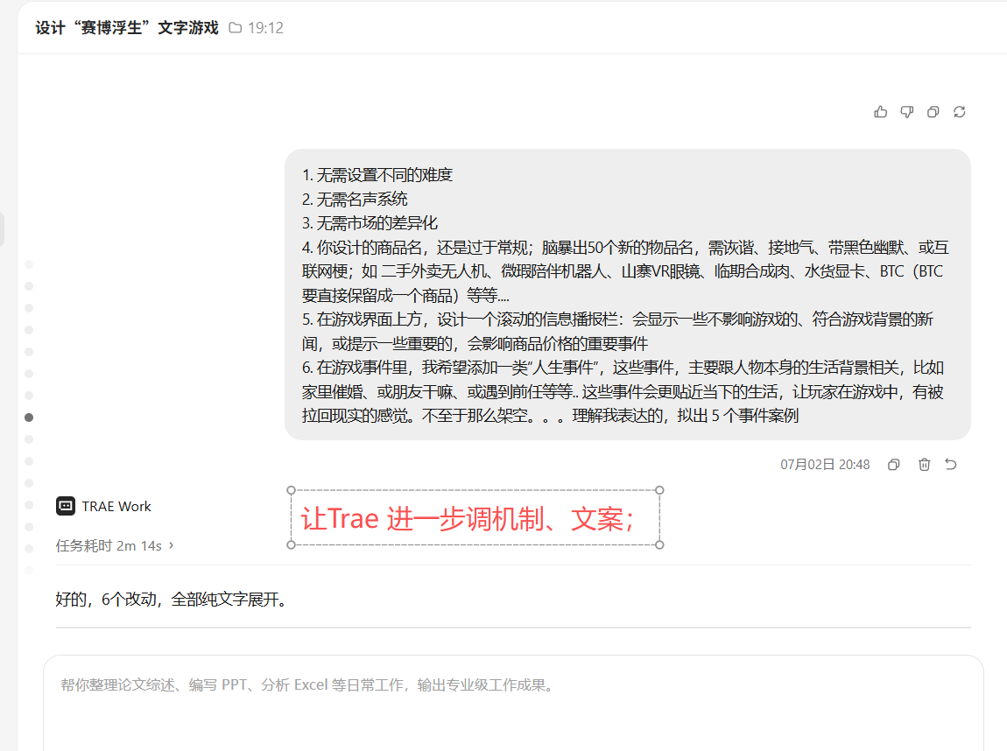Image resolution: width=1007 pixels, height=751 pixels.
Task: Copy the response using top copy icon
Action: [933, 112]
